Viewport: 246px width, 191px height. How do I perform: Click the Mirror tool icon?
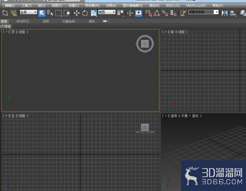224,13
